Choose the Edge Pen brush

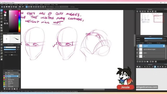click(x=11, y=81)
